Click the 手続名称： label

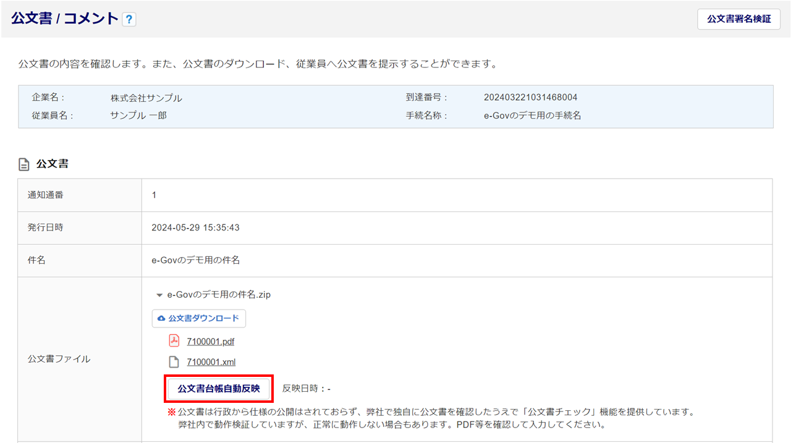click(426, 116)
